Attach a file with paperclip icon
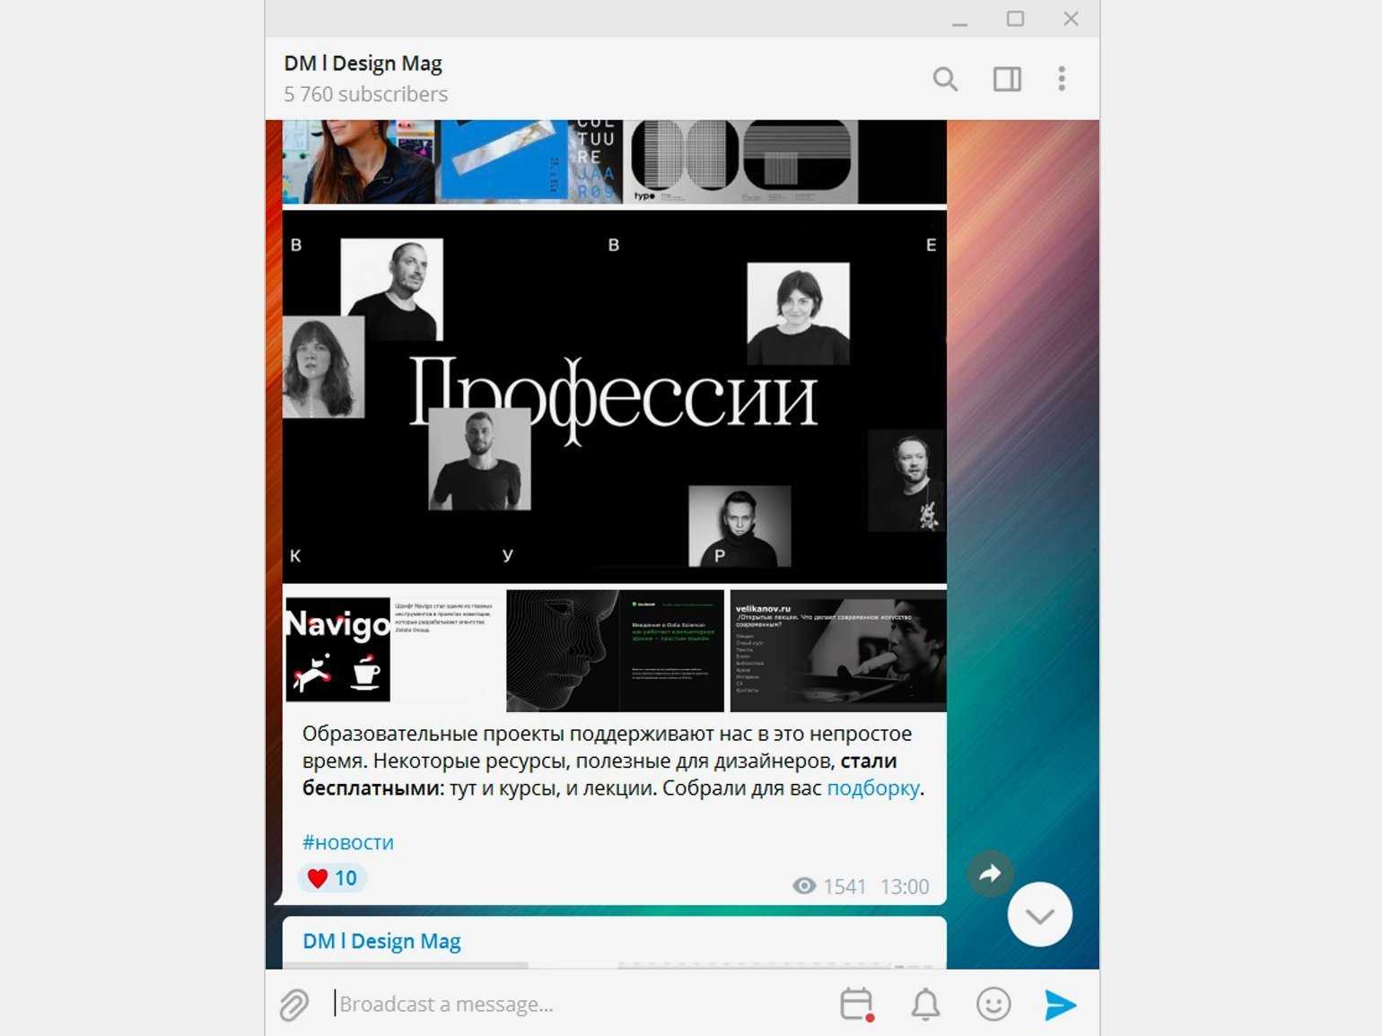Image resolution: width=1382 pixels, height=1036 pixels. tap(293, 1005)
